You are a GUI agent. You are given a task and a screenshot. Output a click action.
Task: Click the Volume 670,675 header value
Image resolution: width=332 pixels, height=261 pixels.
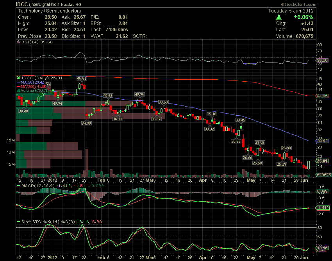click(305, 36)
